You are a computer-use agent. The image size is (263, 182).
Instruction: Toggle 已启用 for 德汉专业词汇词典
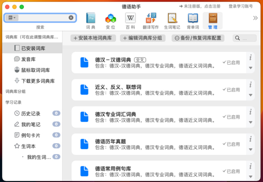tap(231, 117)
